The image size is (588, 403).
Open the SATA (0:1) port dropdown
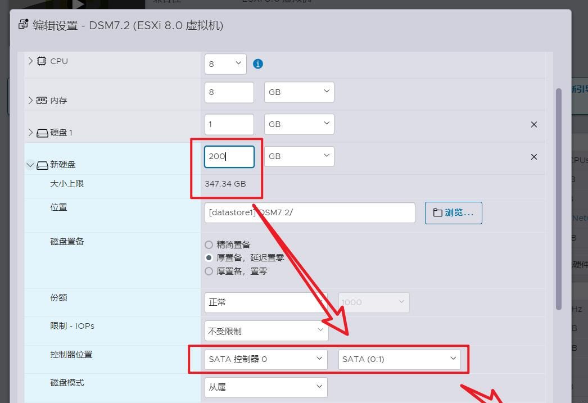click(399, 359)
